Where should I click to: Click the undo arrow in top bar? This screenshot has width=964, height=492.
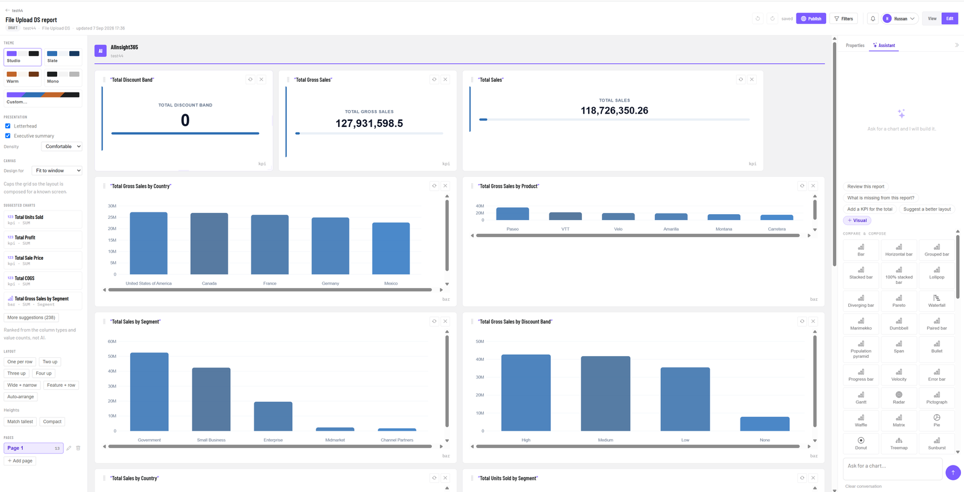[758, 19]
